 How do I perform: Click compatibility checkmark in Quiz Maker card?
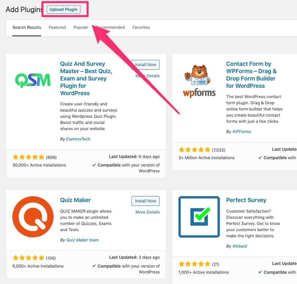pyautogui.click(x=94, y=266)
